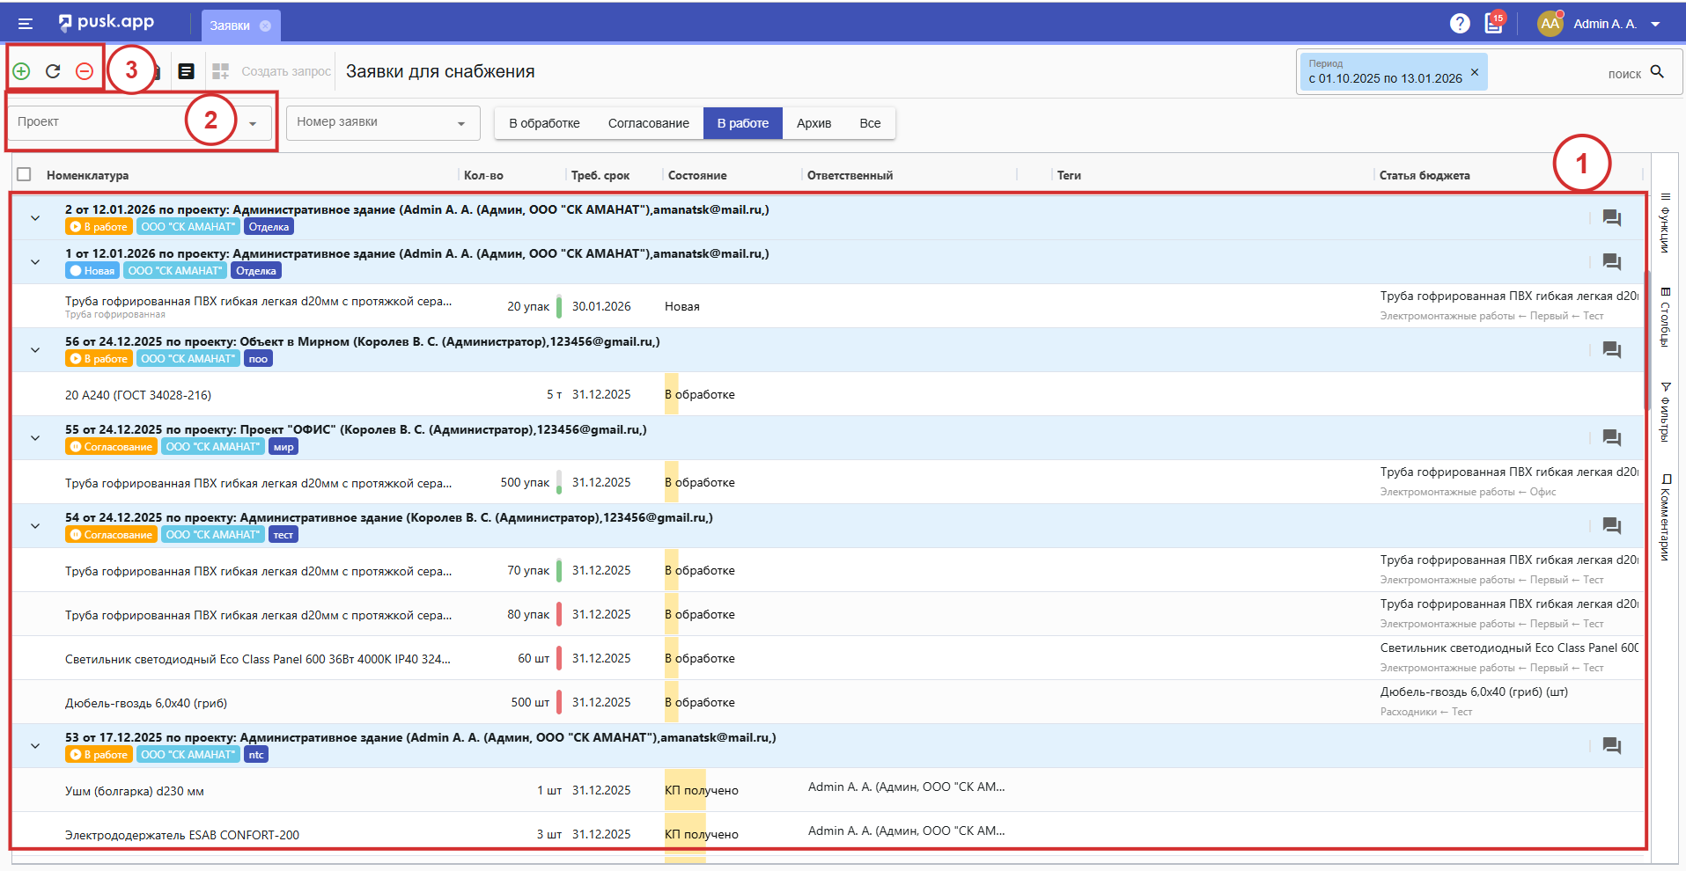Open comments for request 56 from 24.12.2025
The width and height of the screenshot is (1686, 871).
pos(1611,350)
